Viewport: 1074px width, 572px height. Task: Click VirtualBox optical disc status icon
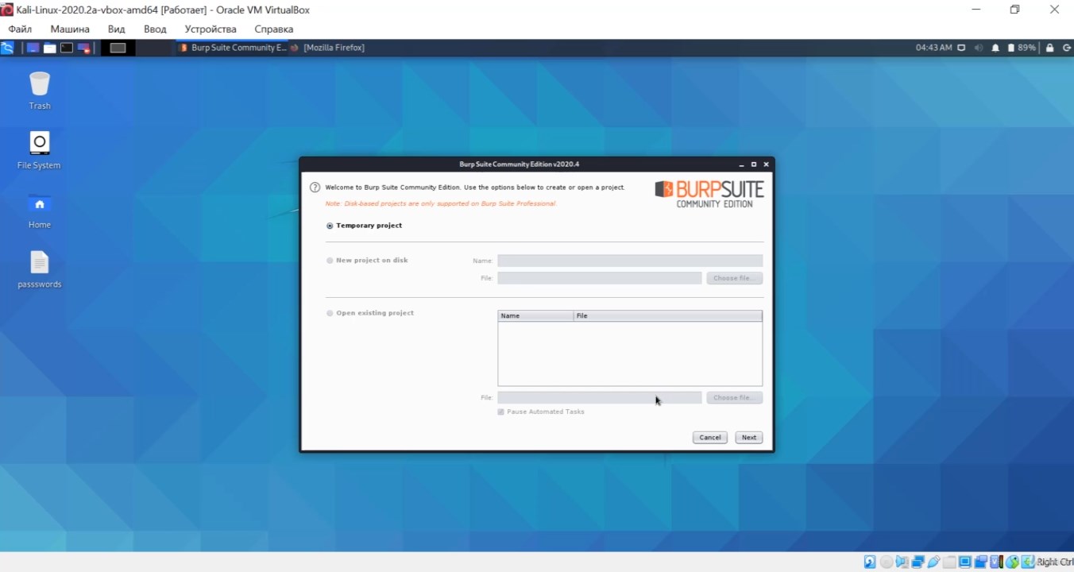pyautogui.click(x=887, y=562)
